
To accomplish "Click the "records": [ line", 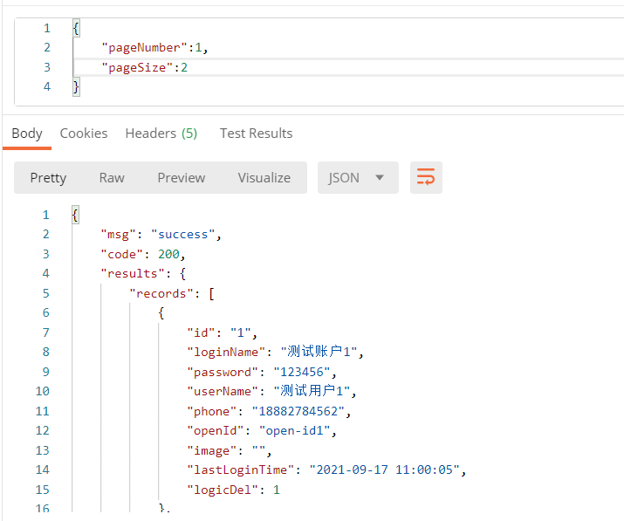I will (172, 293).
